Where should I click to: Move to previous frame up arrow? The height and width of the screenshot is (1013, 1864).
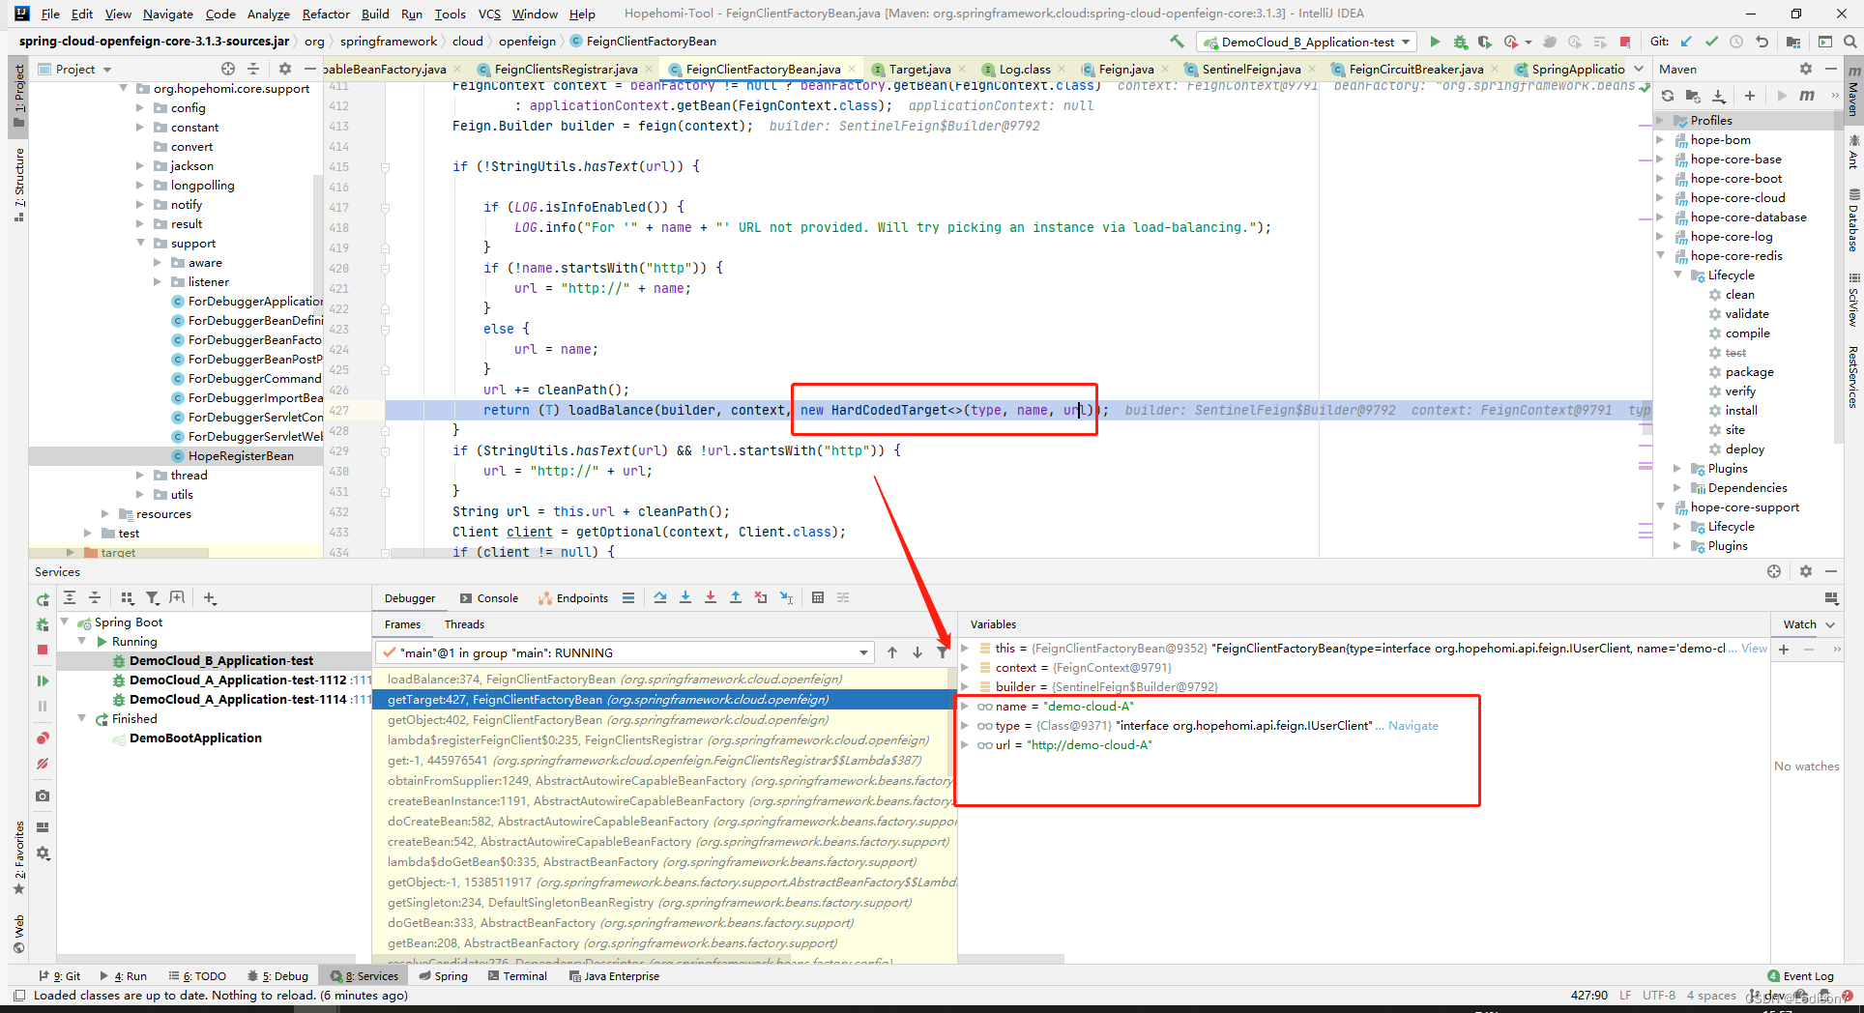click(x=892, y=652)
